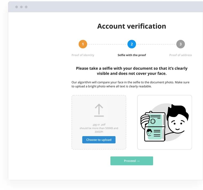Click the third window control dot
The image size is (203, 190).
pos(26,7)
